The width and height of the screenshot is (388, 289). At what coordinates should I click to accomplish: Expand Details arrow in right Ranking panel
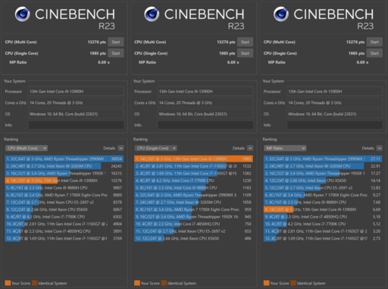[x=380, y=148]
